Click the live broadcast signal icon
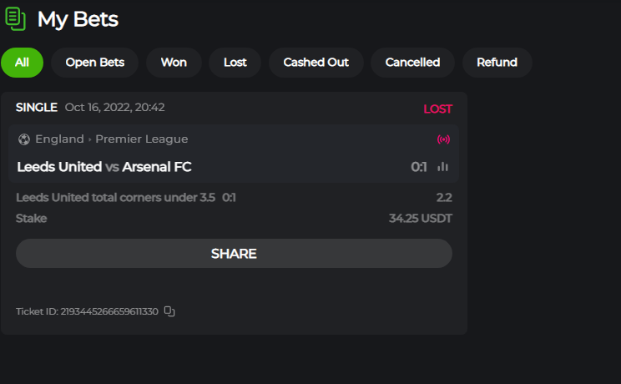 pyautogui.click(x=443, y=139)
